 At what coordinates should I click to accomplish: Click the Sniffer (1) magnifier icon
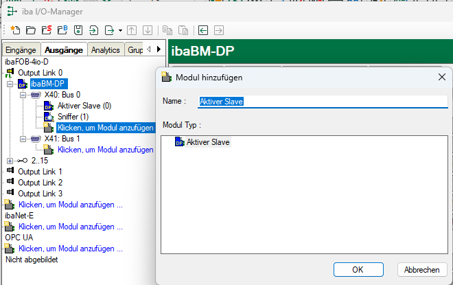(x=49, y=117)
